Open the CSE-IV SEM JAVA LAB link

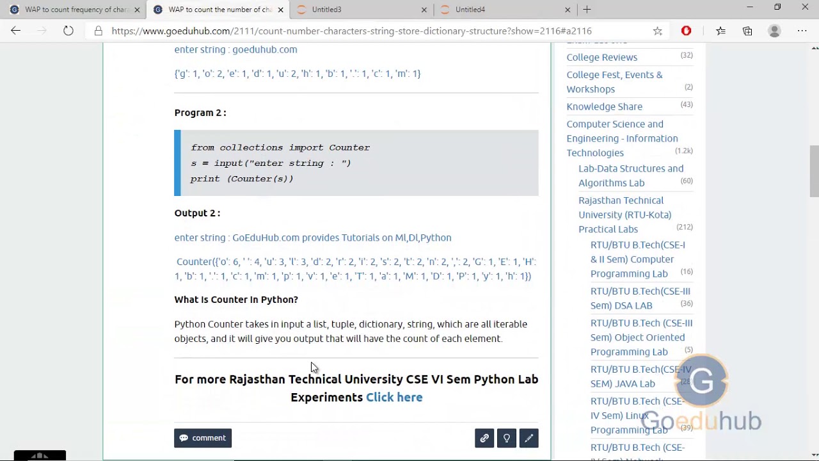coord(641,376)
